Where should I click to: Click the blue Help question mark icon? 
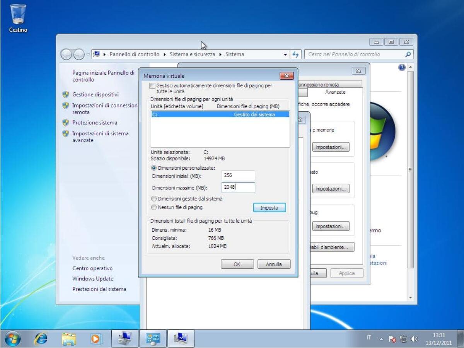pyautogui.click(x=401, y=67)
